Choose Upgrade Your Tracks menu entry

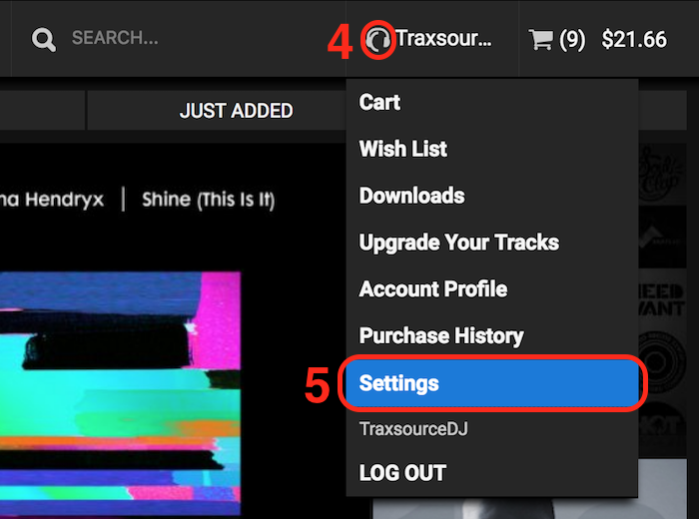click(458, 243)
